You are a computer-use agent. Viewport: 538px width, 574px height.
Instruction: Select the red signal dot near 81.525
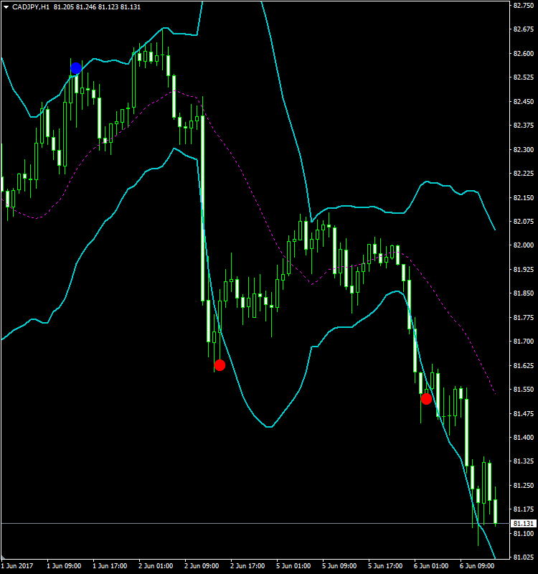(x=426, y=399)
